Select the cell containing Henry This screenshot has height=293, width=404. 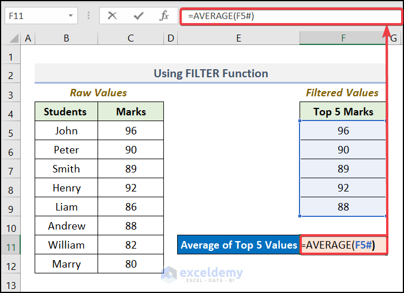point(66,188)
